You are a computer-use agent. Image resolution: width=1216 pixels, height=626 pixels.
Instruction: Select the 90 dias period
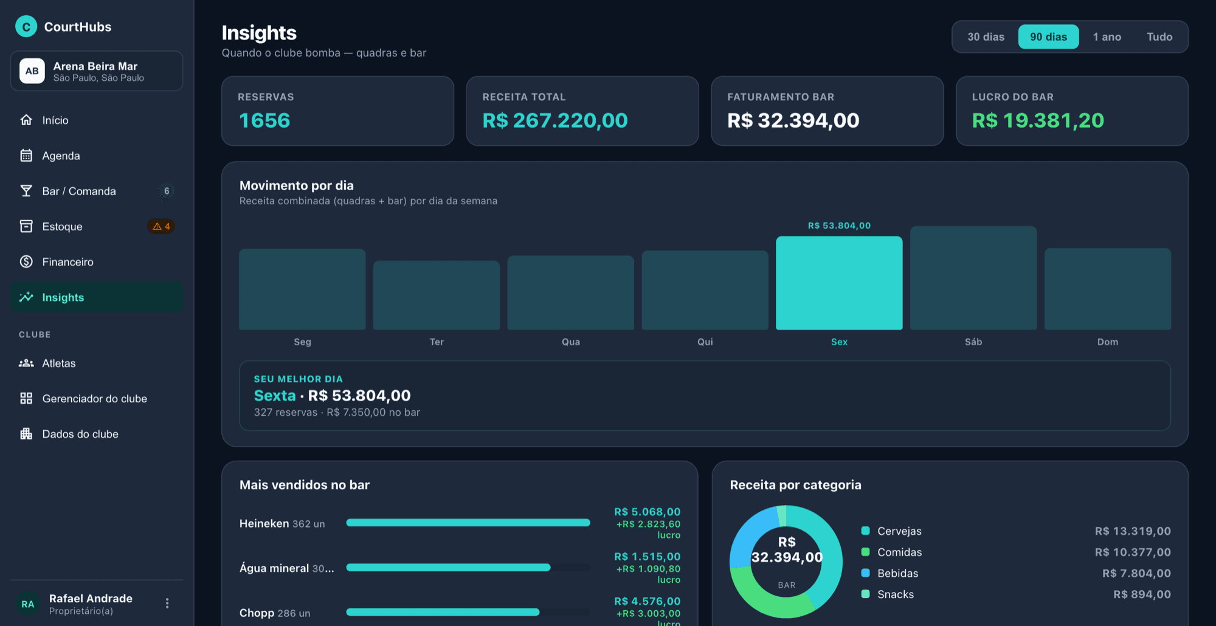[x=1048, y=37]
